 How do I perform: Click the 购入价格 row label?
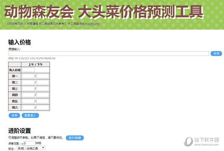pos(15,70)
